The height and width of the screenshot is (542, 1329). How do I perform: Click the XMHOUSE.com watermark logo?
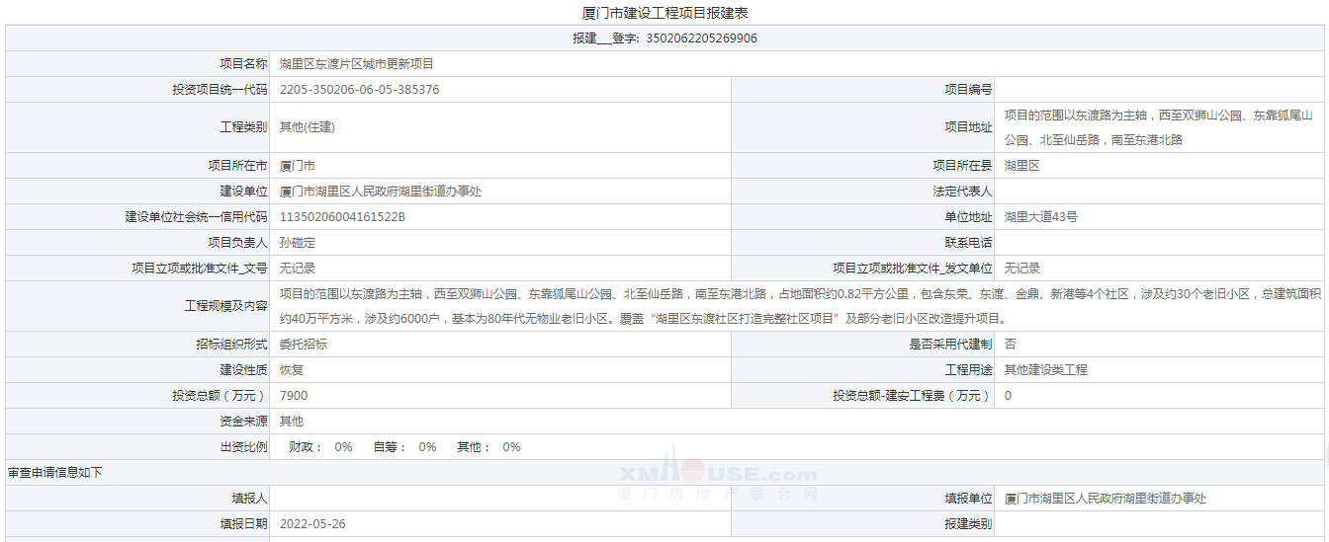pyautogui.click(x=718, y=475)
